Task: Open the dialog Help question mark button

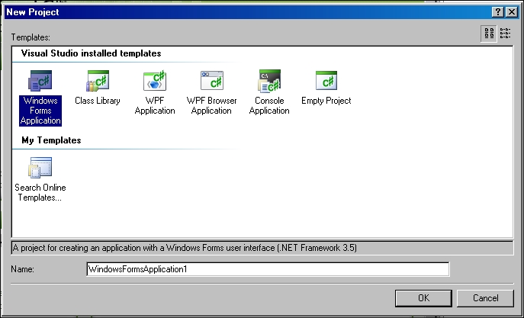Action: pyautogui.click(x=498, y=12)
